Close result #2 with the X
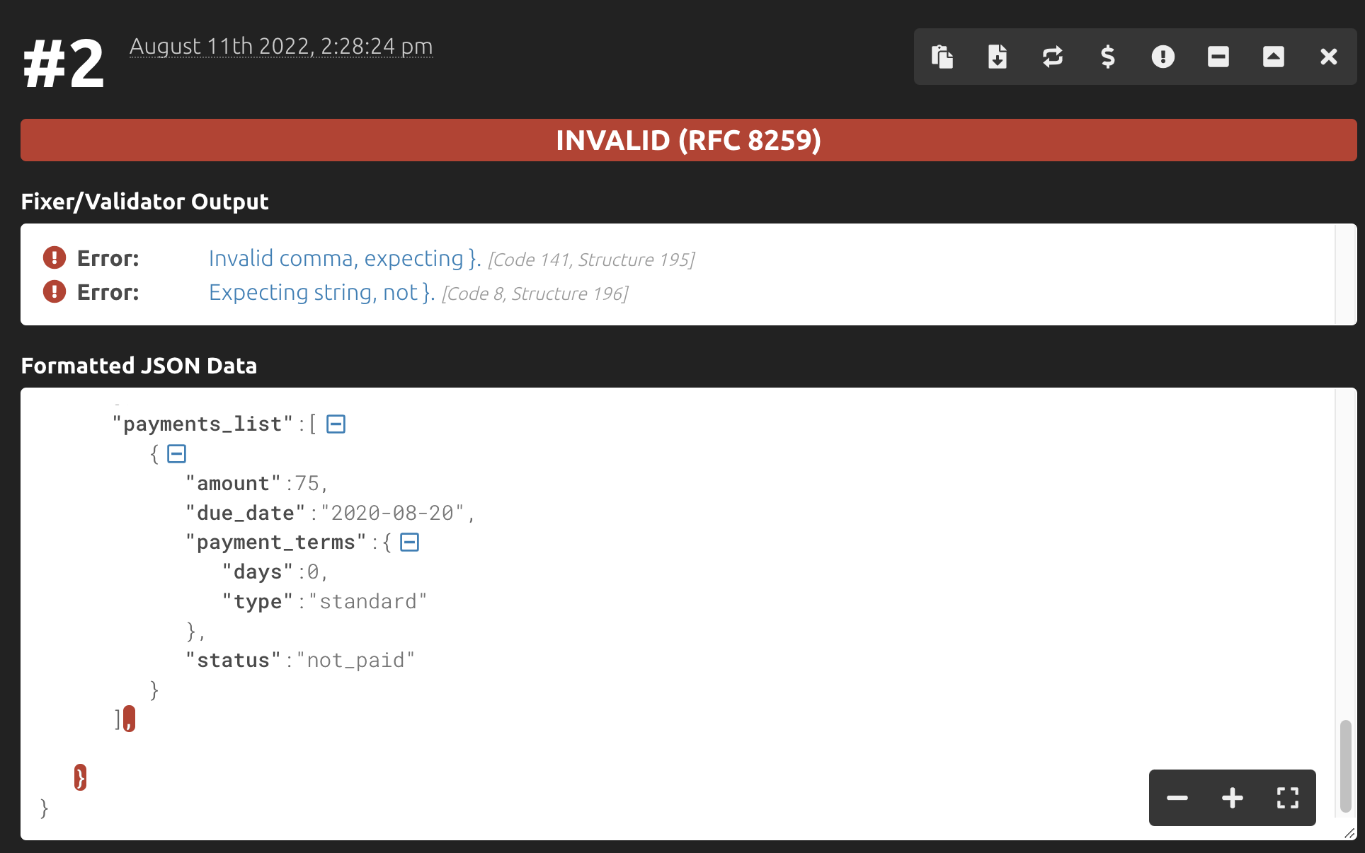This screenshot has width=1365, height=853. click(1329, 57)
